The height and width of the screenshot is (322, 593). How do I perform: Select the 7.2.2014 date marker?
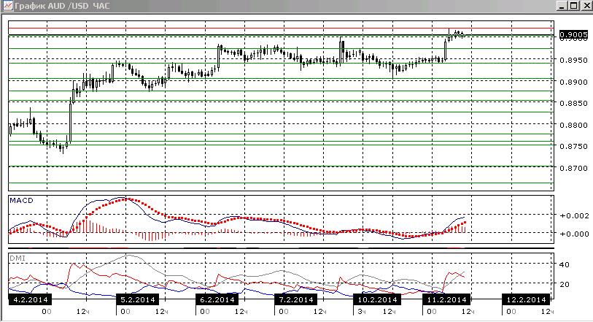[x=296, y=299]
